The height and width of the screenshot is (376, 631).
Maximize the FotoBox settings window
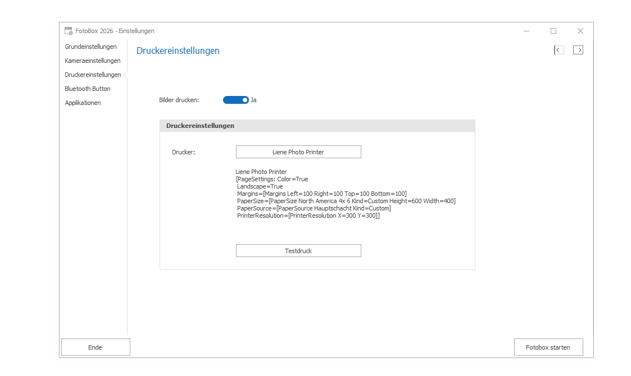click(553, 31)
